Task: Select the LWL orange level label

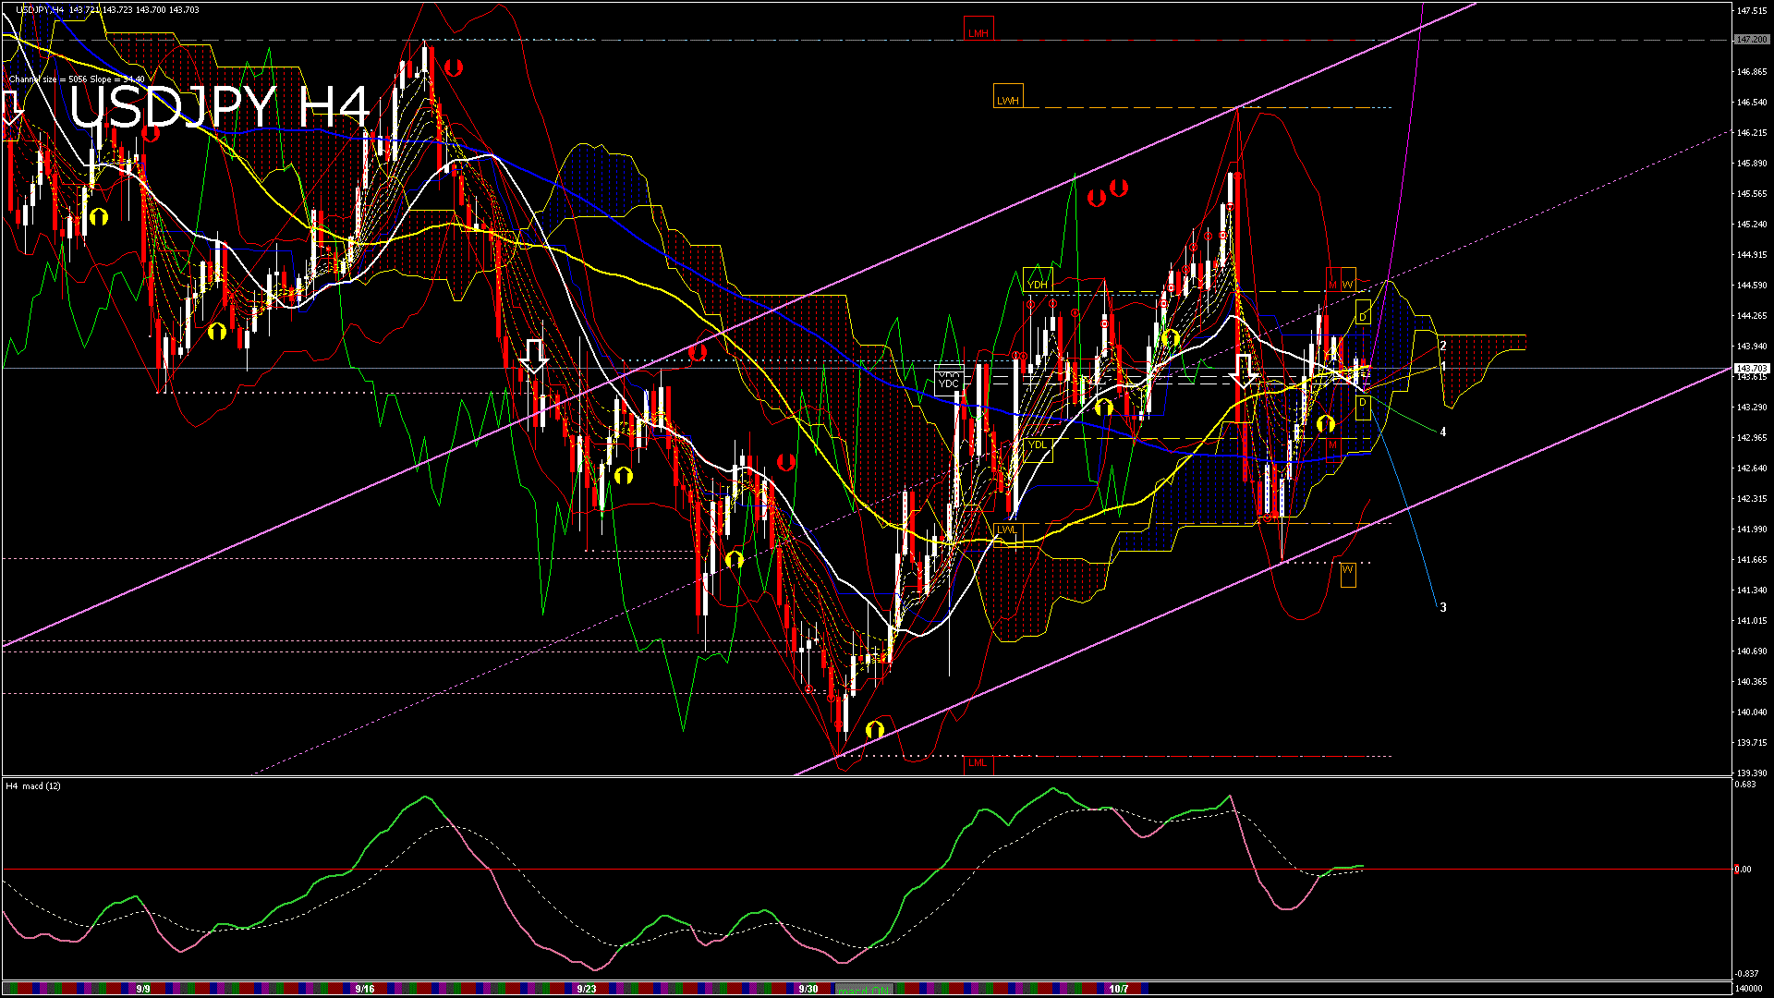Action: [x=1006, y=529]
